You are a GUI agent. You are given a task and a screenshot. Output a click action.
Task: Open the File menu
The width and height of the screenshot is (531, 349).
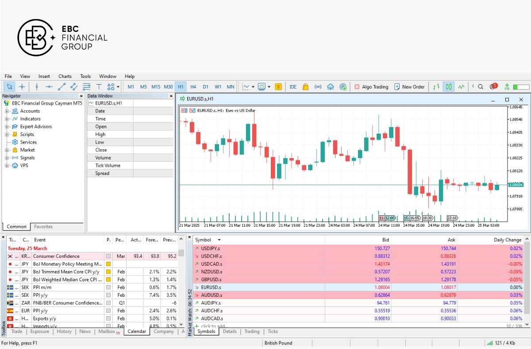tap(8, 76)
